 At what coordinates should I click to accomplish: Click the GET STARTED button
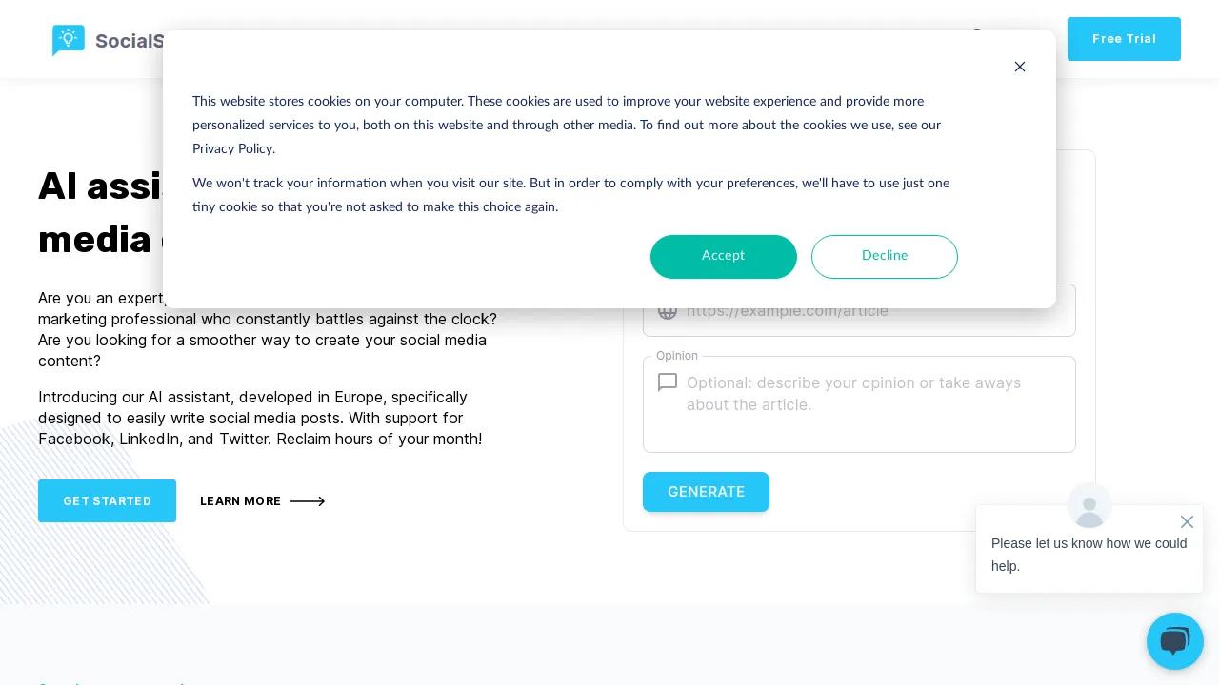[x=107, y=500]
